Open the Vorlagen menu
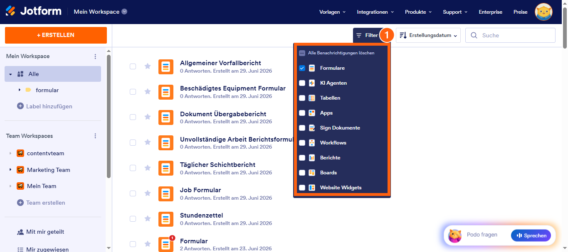 pos(332,12)
